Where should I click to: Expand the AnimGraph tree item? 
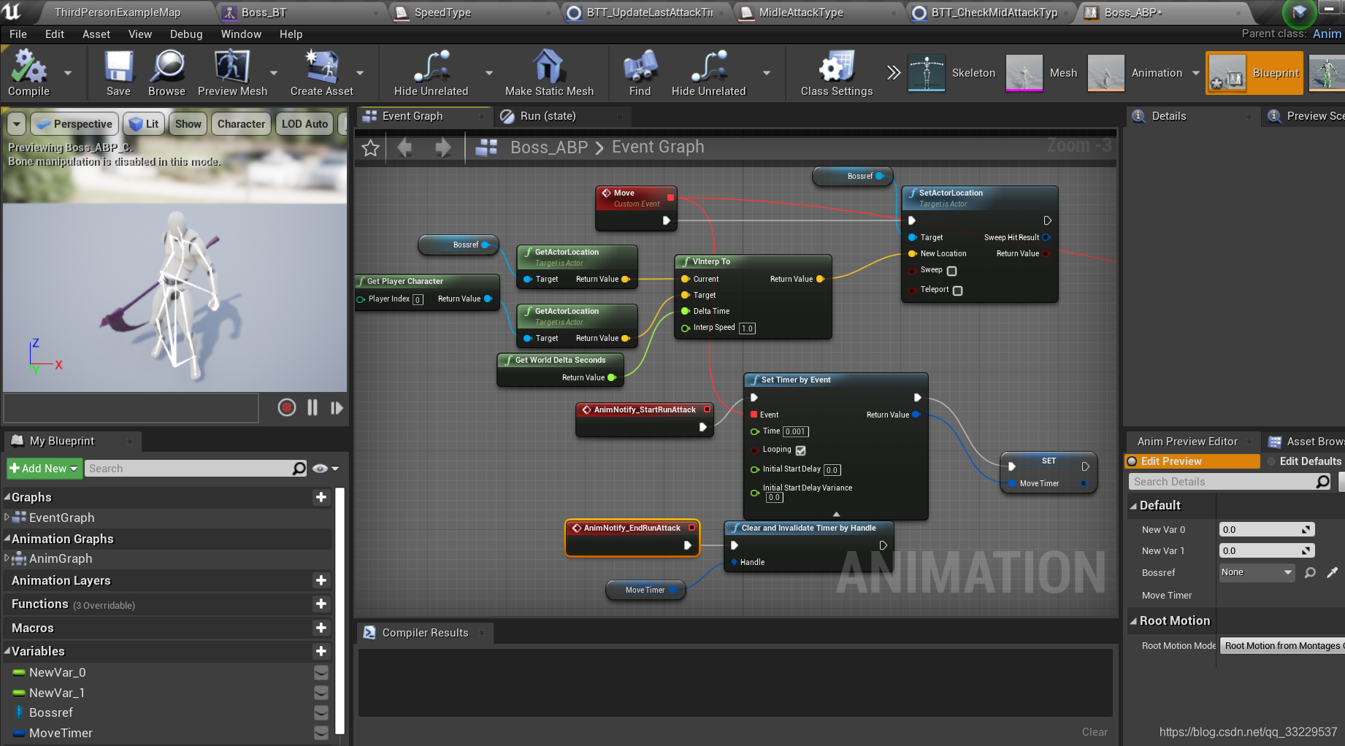coord(7,558)
